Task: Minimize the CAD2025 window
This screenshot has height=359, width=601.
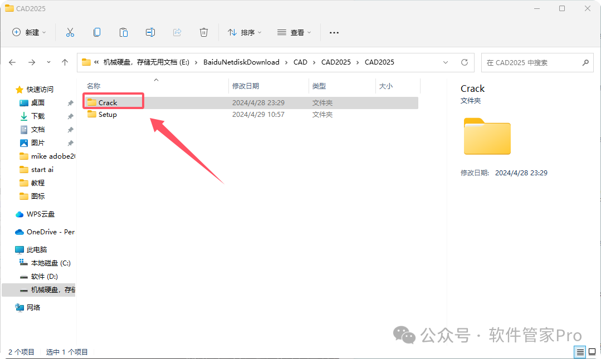Action: tap(537, 8)
